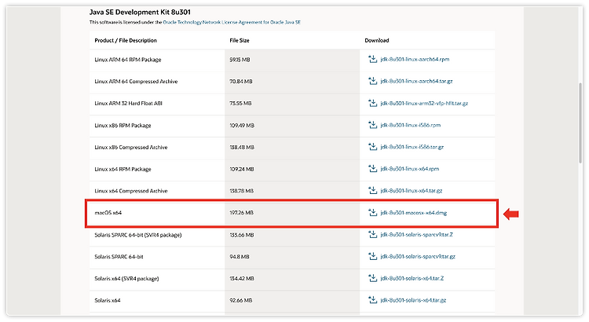Download jdk-8u301-solaris-x64.tar.gz link
Image resolution: width=589 pixels, height=322 pixels.
pos(413,300)
